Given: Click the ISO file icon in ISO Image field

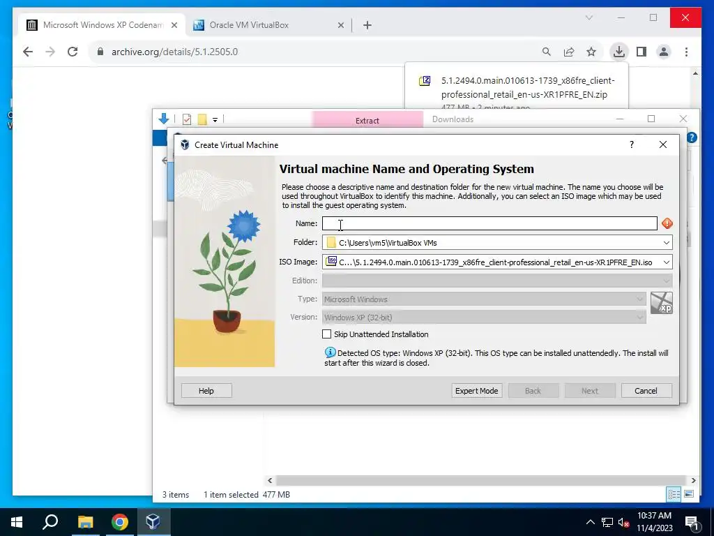Looking at the screenshot, I should (331, 262).
